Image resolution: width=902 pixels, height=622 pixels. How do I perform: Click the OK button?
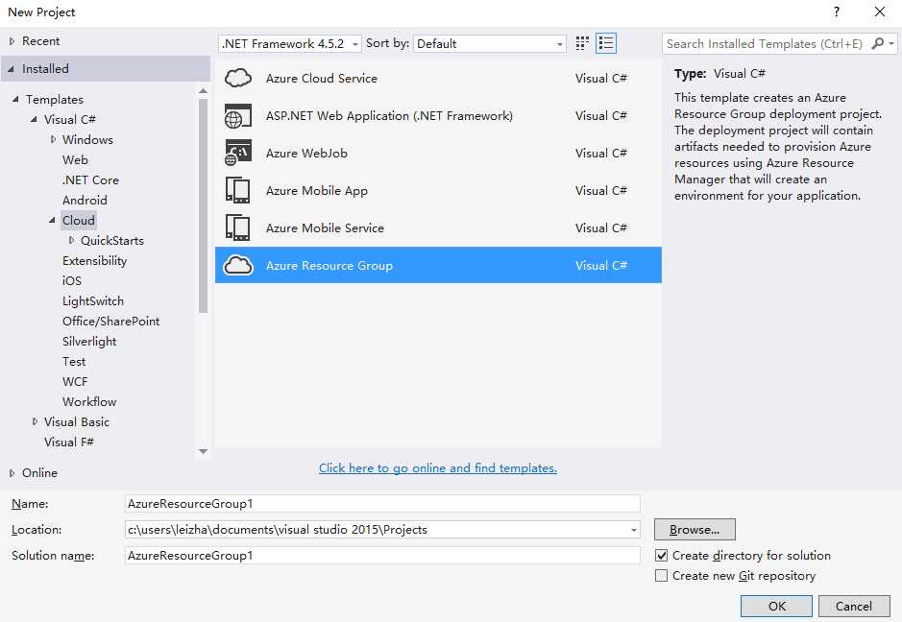[776, 606]
